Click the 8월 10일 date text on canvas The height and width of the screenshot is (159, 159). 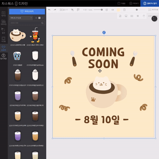(102, 120)
